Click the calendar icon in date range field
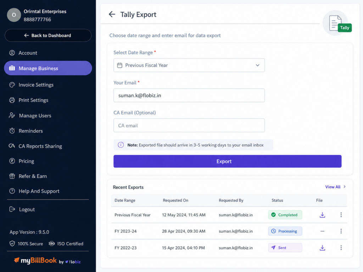 (x=120, y=65)
